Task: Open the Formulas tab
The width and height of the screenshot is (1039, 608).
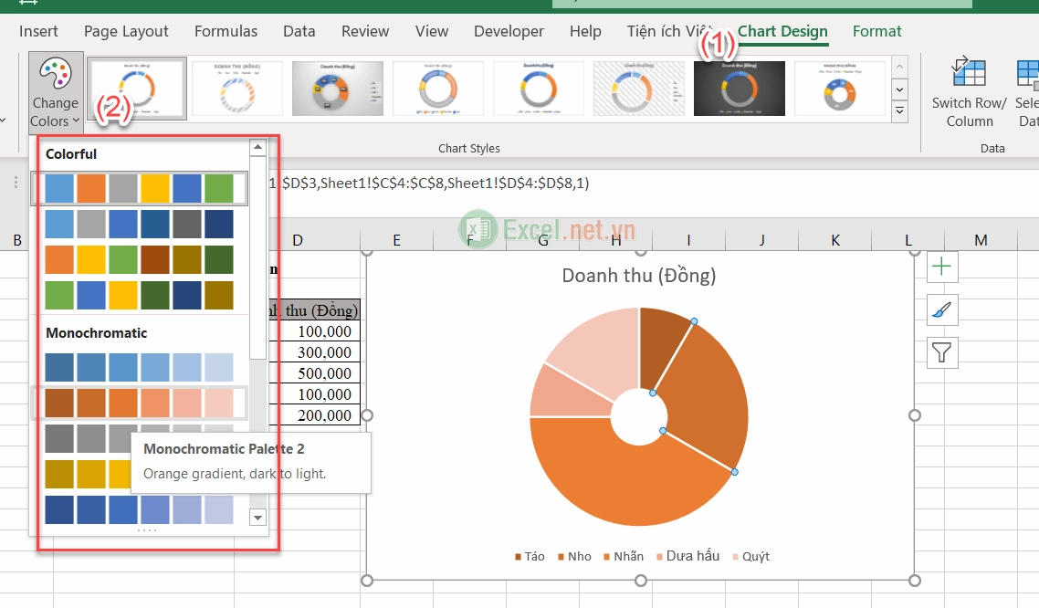Action: 226,31
